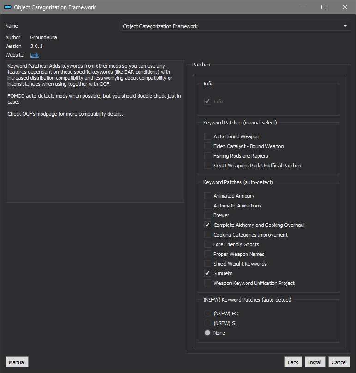Click Install to finish setup
Screen dimensions: 356x373
[x=315, y=362]
